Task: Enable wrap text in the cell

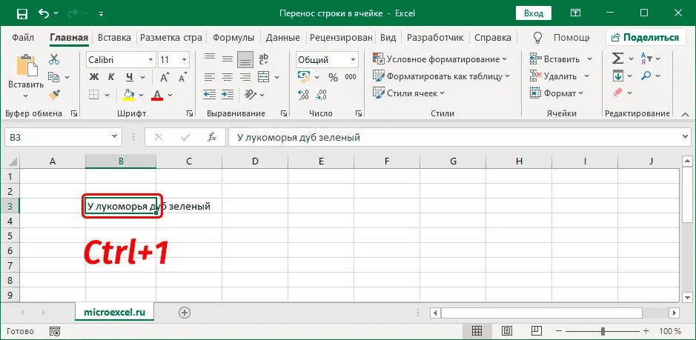Action: [x=264, y=59]
